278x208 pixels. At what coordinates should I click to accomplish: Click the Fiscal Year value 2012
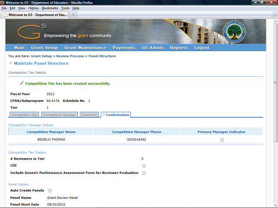[x=50, y=94]
